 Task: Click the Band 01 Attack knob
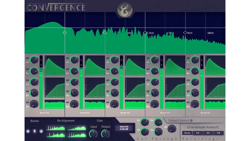coord(34,60)
